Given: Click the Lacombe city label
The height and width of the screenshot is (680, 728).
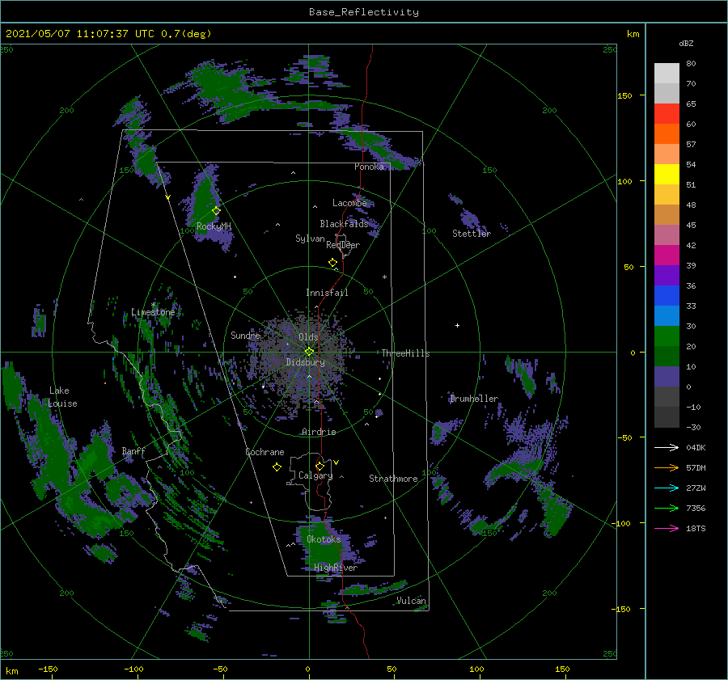Looking at the screenshot, I should click(x=349, y=203).
